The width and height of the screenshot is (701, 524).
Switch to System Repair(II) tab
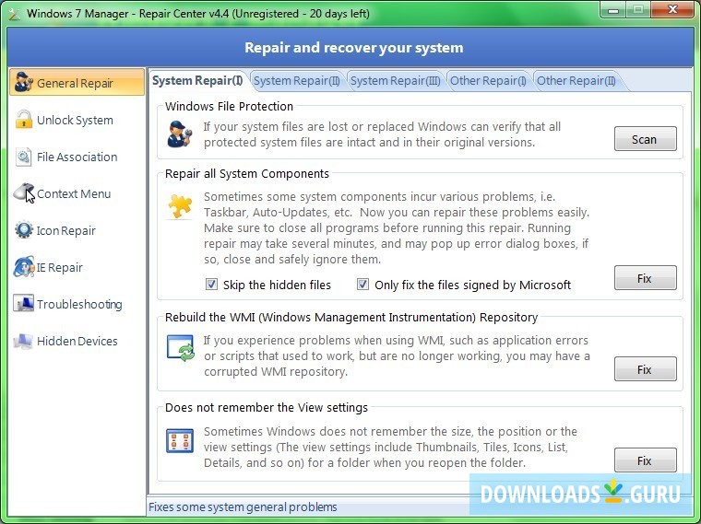point(297,81)
